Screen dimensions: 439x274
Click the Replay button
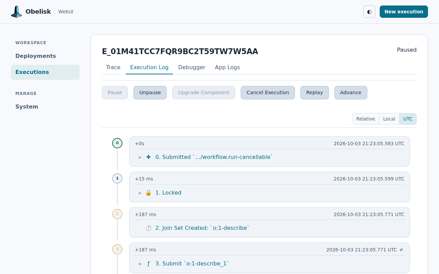[x=315, y=92]
